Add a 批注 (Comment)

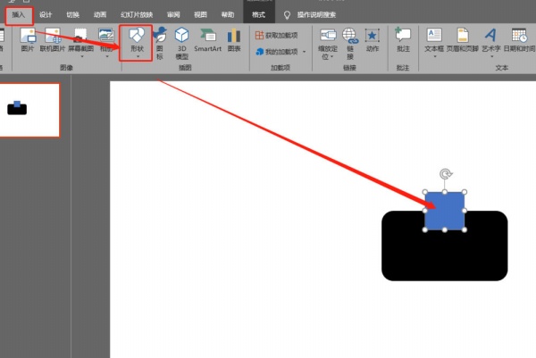click(x=403, y=40)
